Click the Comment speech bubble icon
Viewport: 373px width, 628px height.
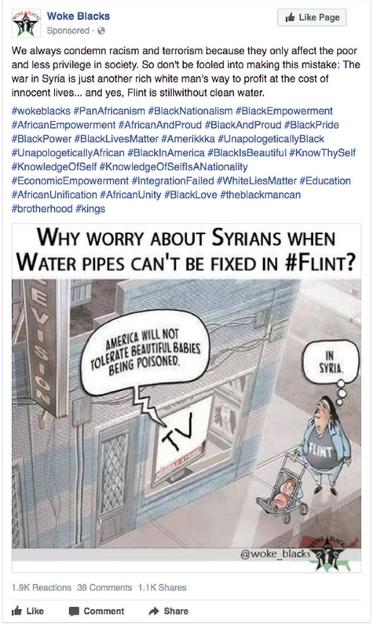click(x=74, y=612)
